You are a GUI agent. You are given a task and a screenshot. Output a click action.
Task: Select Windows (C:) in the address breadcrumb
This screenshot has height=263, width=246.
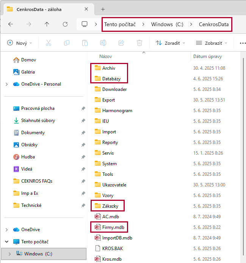167,24
